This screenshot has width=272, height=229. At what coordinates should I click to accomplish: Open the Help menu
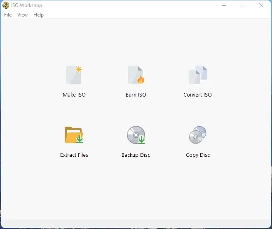(x=38, y=15)
